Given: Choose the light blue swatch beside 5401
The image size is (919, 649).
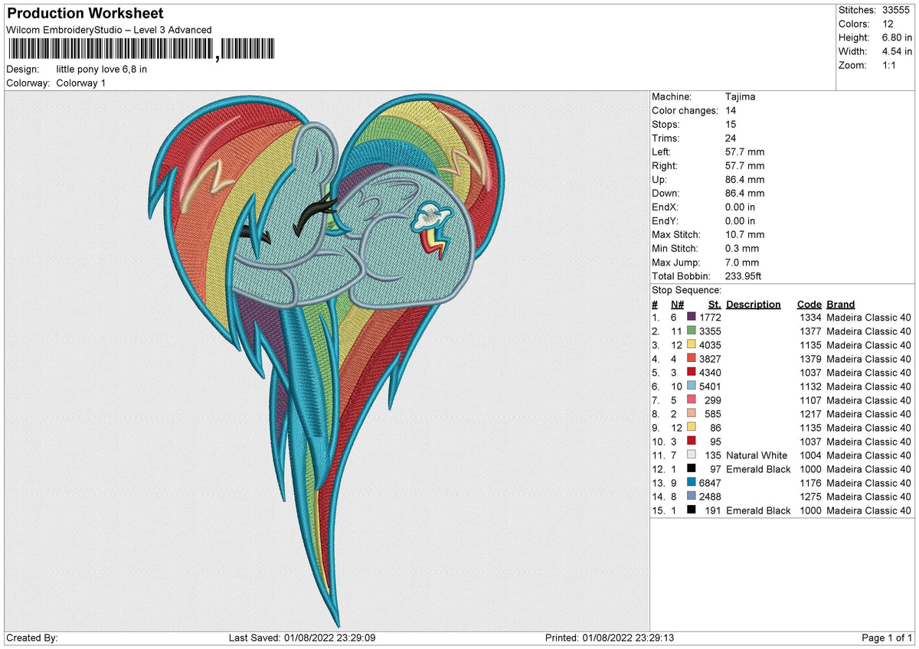Looking at the screenshot, I should (692, 386).
